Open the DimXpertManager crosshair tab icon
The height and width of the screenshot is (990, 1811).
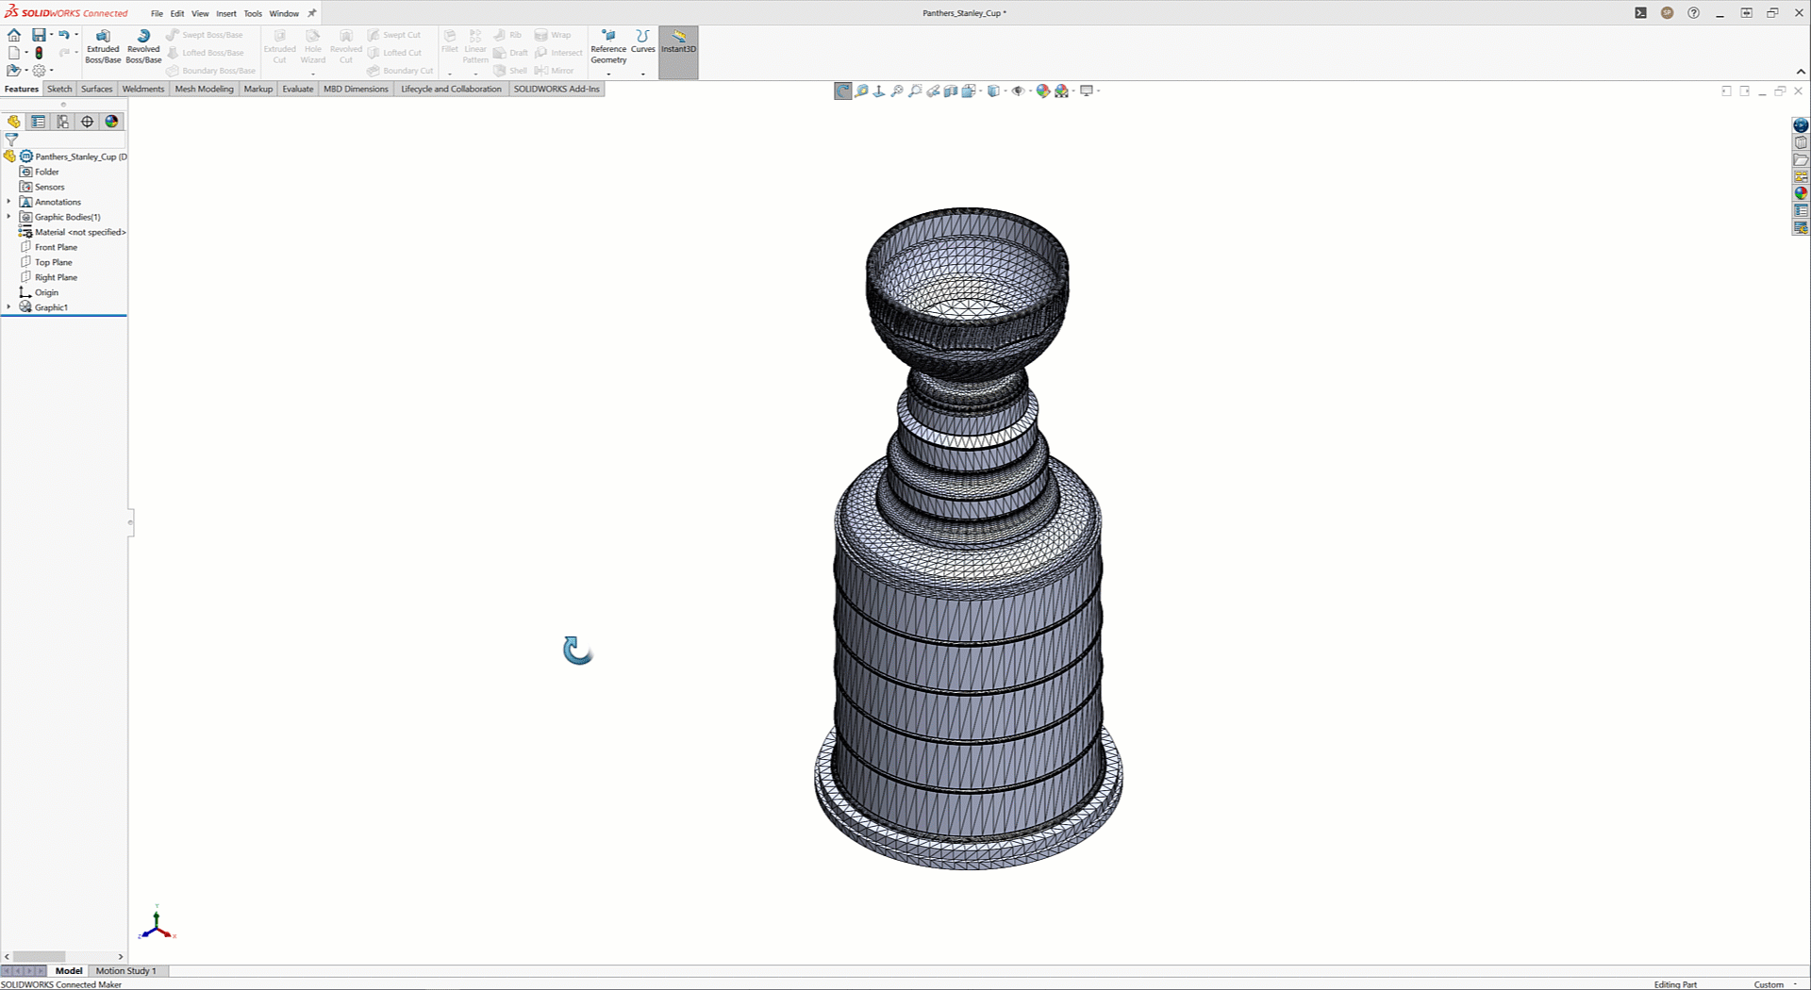(88, 122)
